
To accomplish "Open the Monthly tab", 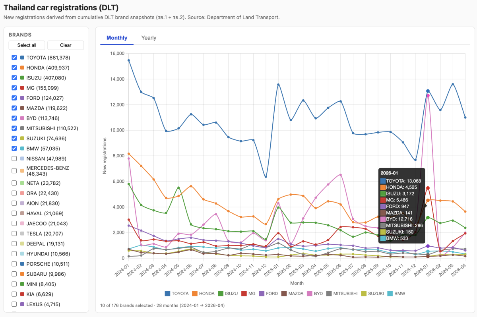I will (117, 38).
